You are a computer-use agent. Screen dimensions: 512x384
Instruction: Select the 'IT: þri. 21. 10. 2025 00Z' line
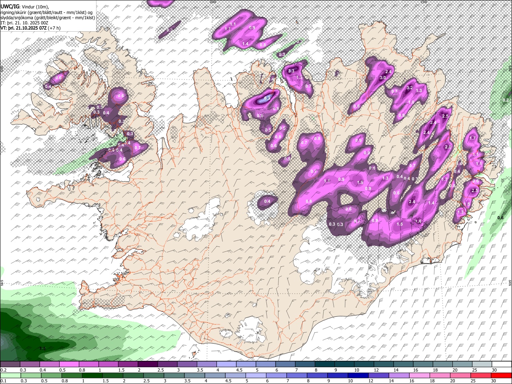pos(24,23)
